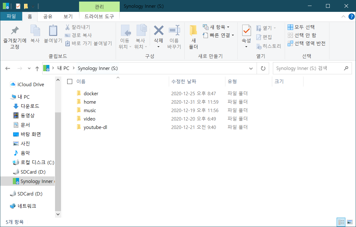Screen dimensions: 356x227
Task: Click 편집 (Edit) in the ribbon
Action: [264, 37]
